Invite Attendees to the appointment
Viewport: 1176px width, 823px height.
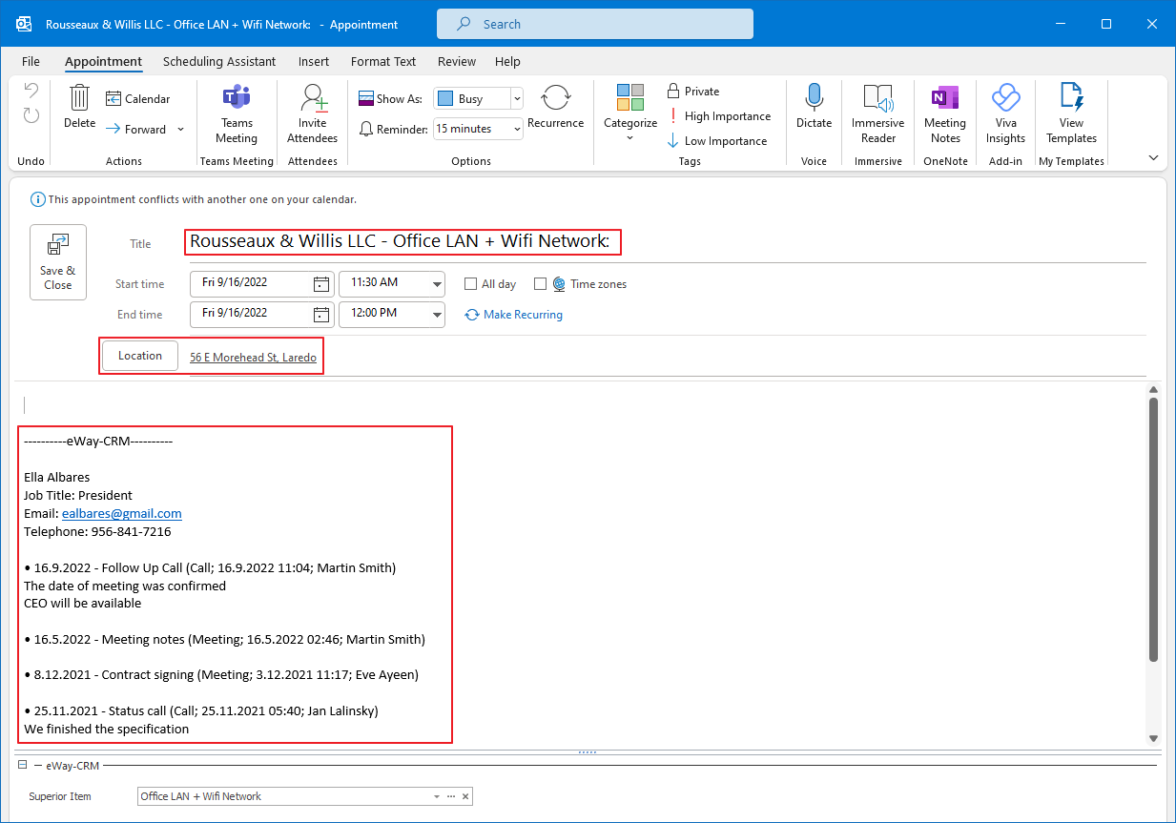pyautogui.click(x=313, y=113)
